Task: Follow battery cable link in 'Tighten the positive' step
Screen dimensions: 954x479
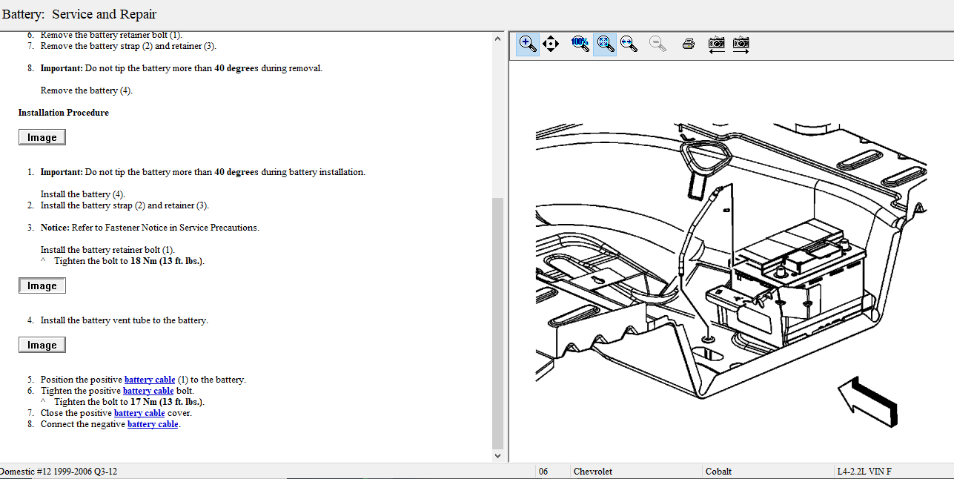Action: pyautogui.click(x=148, y=391)
